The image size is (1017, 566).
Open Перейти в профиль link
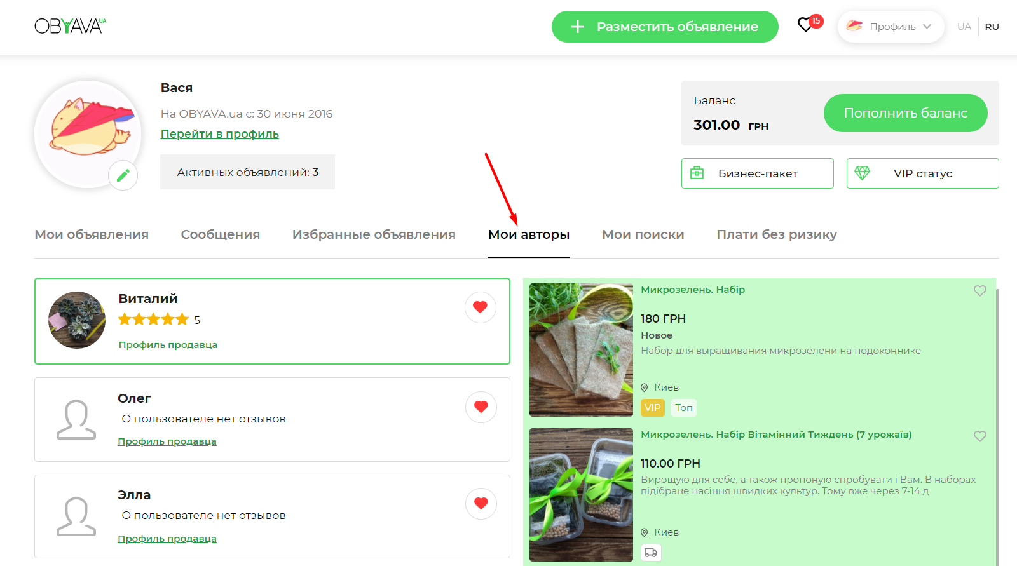[219, 134]
